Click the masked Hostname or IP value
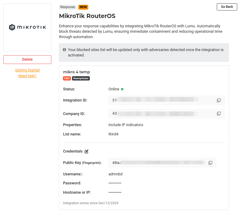This screenshot has width=239, height=215. click(115, 192)
